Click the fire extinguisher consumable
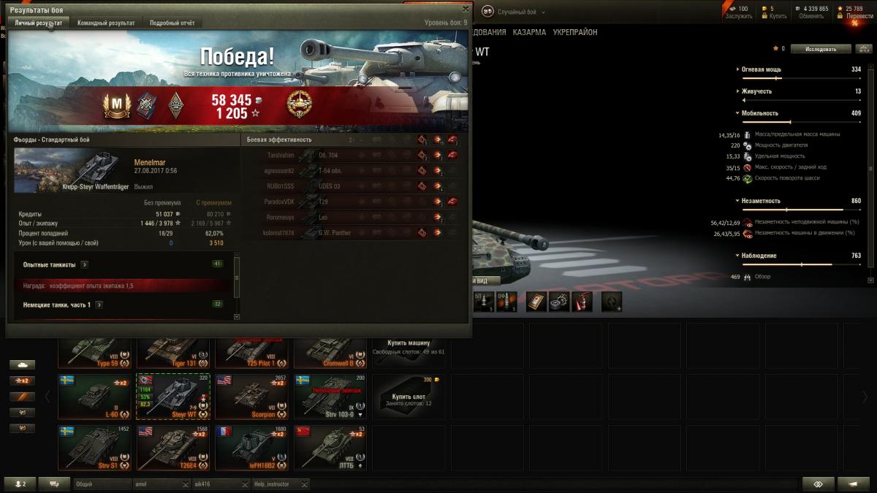The width and height of the screenshot is (877, 493). pos(582,301)
